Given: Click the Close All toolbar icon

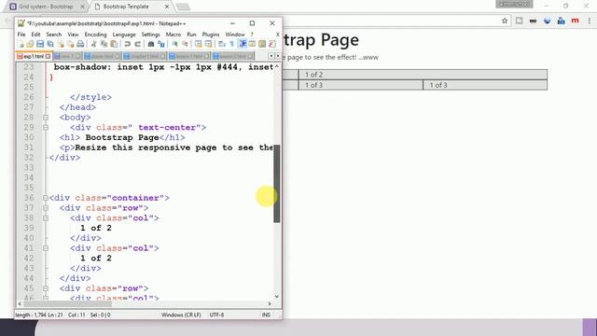Looking at the screenshot, I should coord(71,44).
